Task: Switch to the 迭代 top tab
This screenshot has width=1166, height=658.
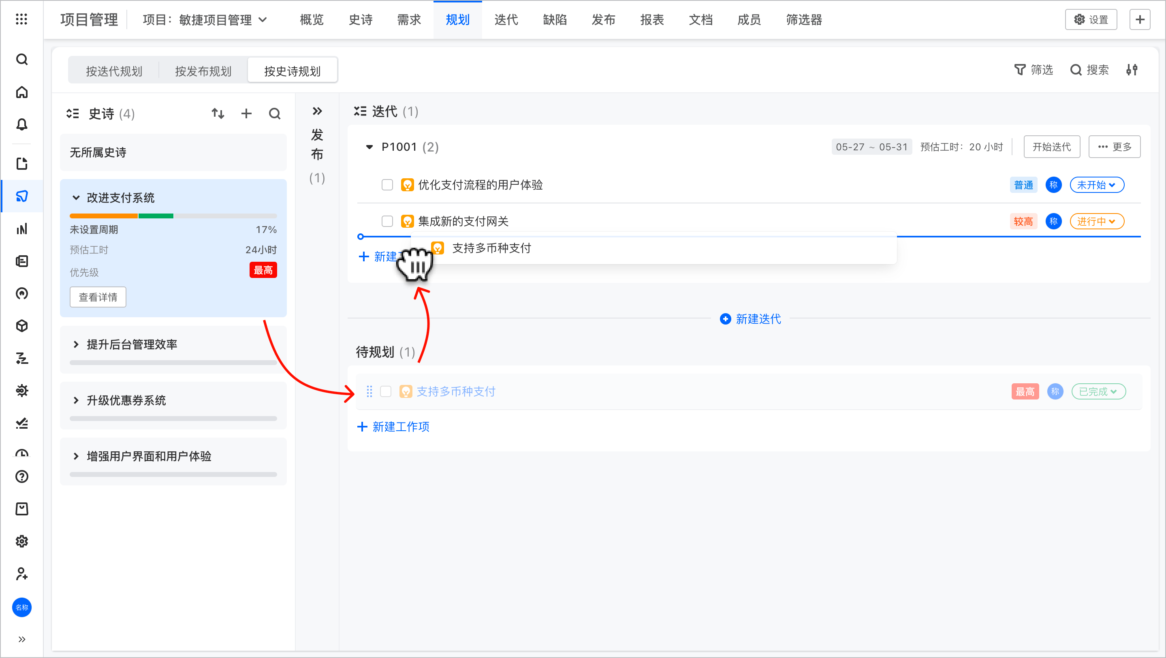Action: (x=506, y=19)
